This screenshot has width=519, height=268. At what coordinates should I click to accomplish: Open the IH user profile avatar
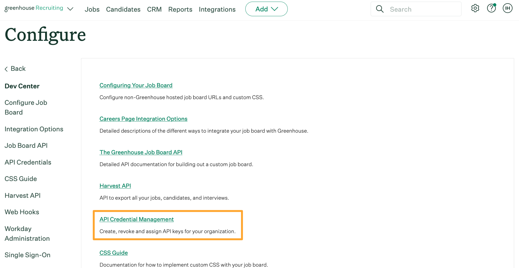click(x=508, y=8)
